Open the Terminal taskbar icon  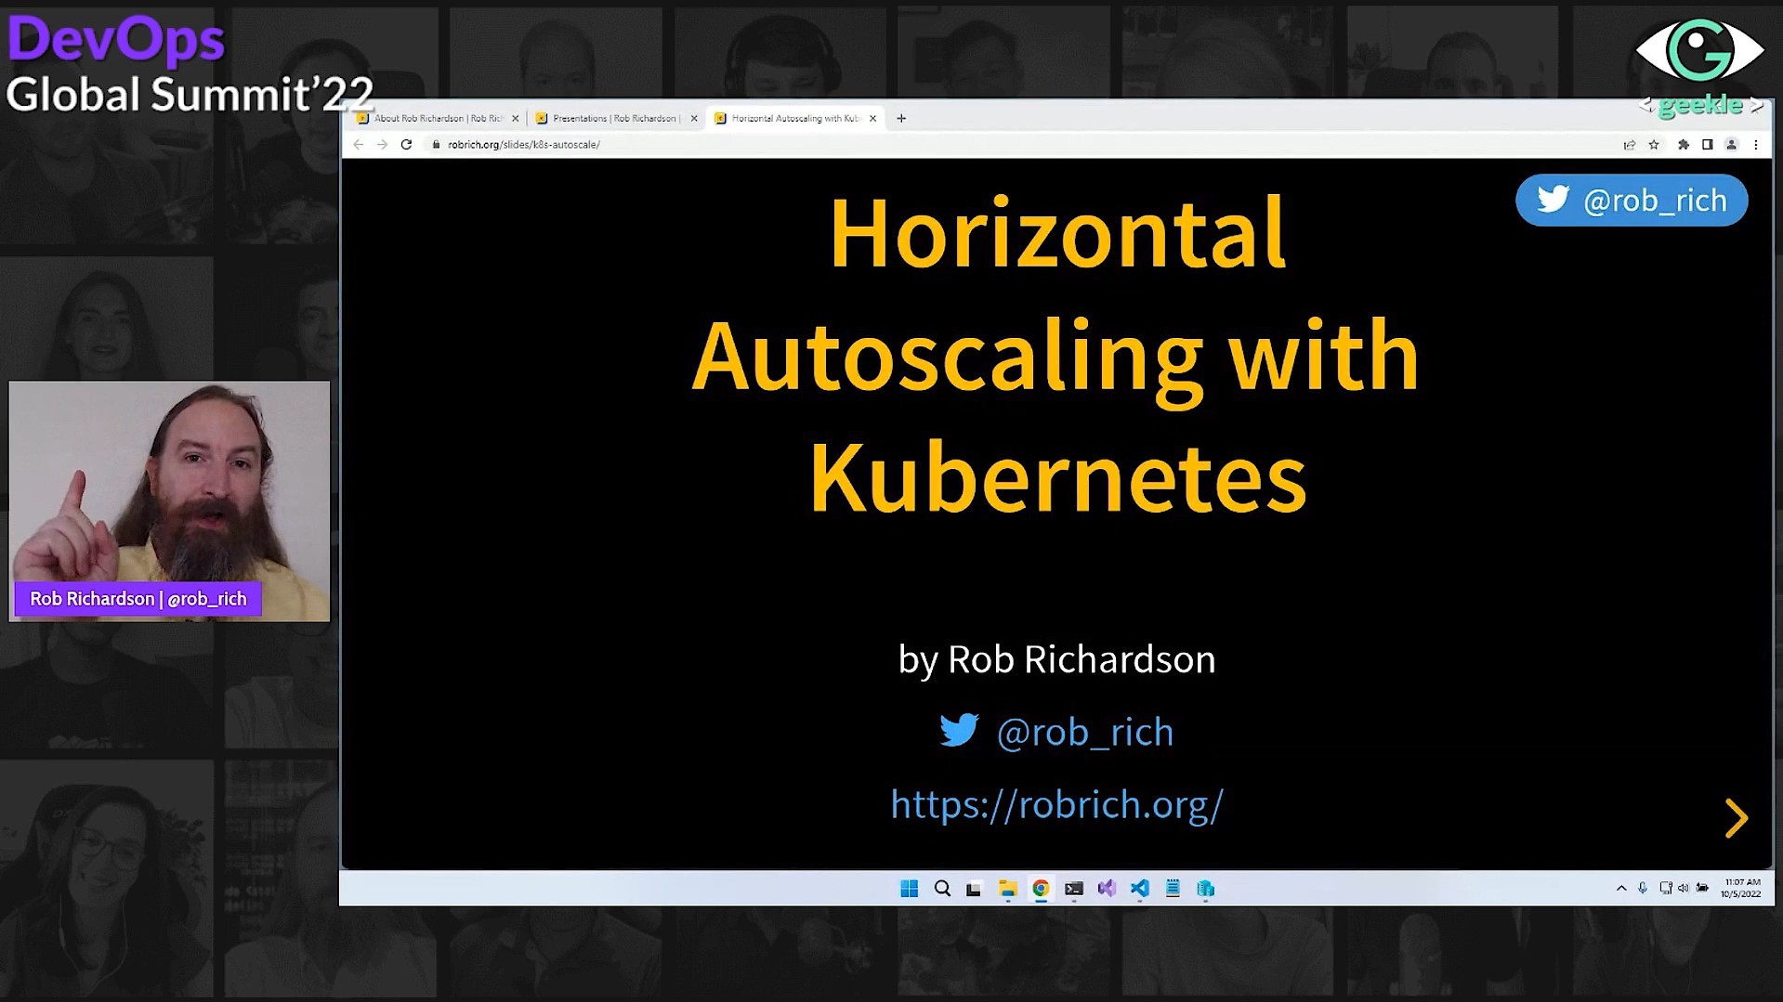tap(1074, 889)
